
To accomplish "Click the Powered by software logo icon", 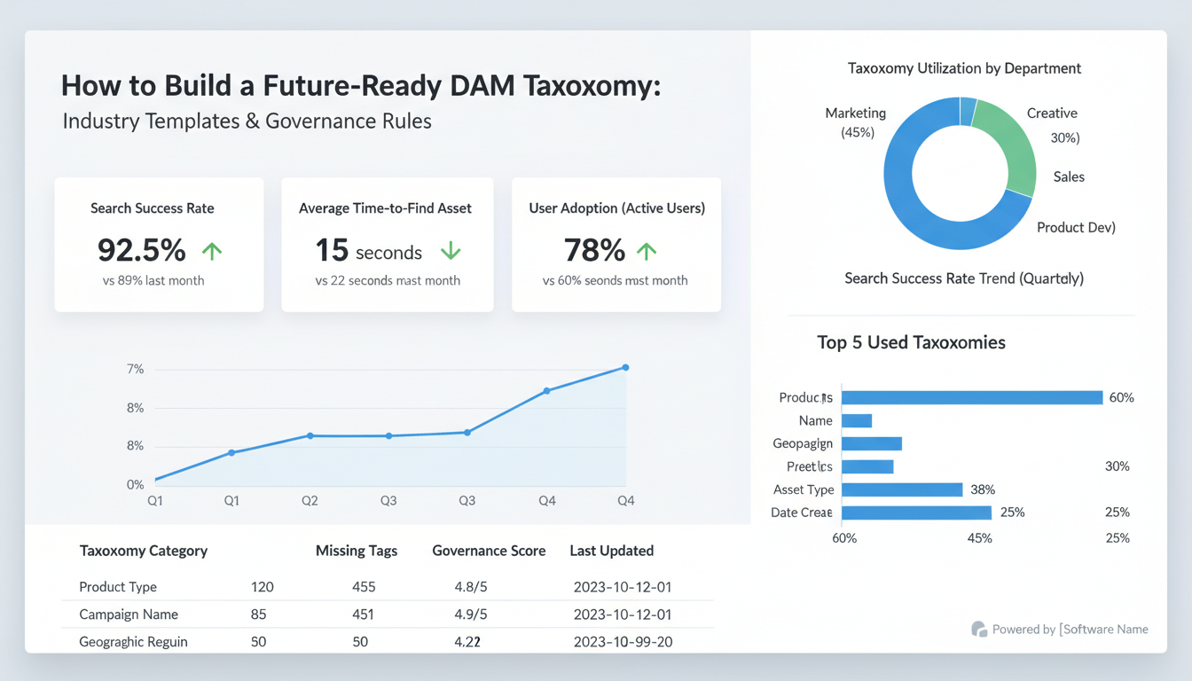I will pyautogui.click(x=979, y=629).
